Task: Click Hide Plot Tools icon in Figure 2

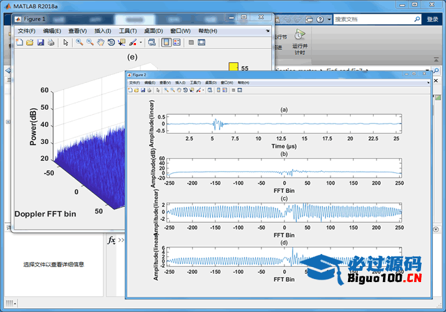Action: click(233, 90)
